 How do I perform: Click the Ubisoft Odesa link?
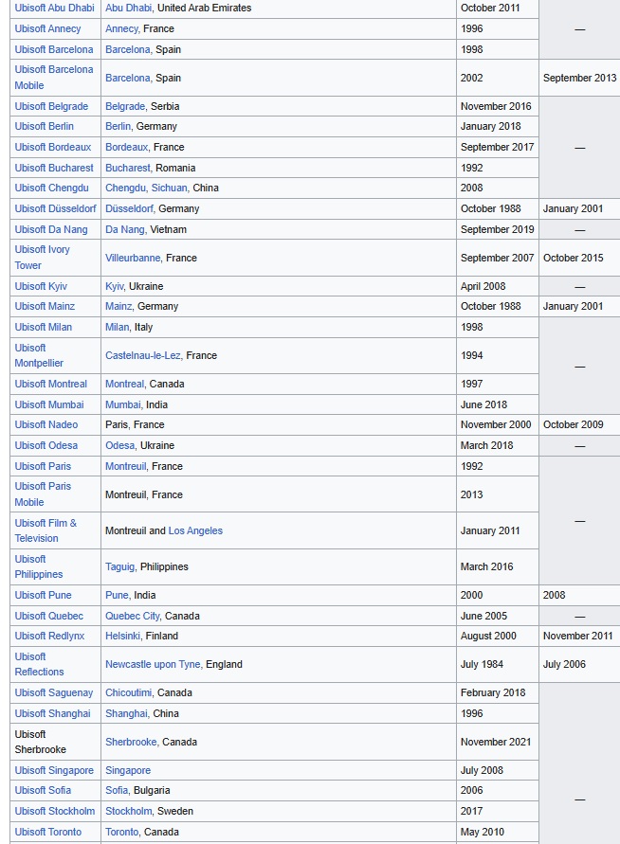click(x=46, y=446)
